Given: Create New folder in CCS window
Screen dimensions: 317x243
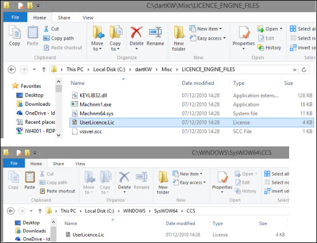Looking at the screenshot, I should [x=163, y=183].
